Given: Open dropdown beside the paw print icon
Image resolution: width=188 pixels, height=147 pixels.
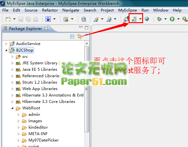Looking at the screenshot, I should tap(54, 19).
